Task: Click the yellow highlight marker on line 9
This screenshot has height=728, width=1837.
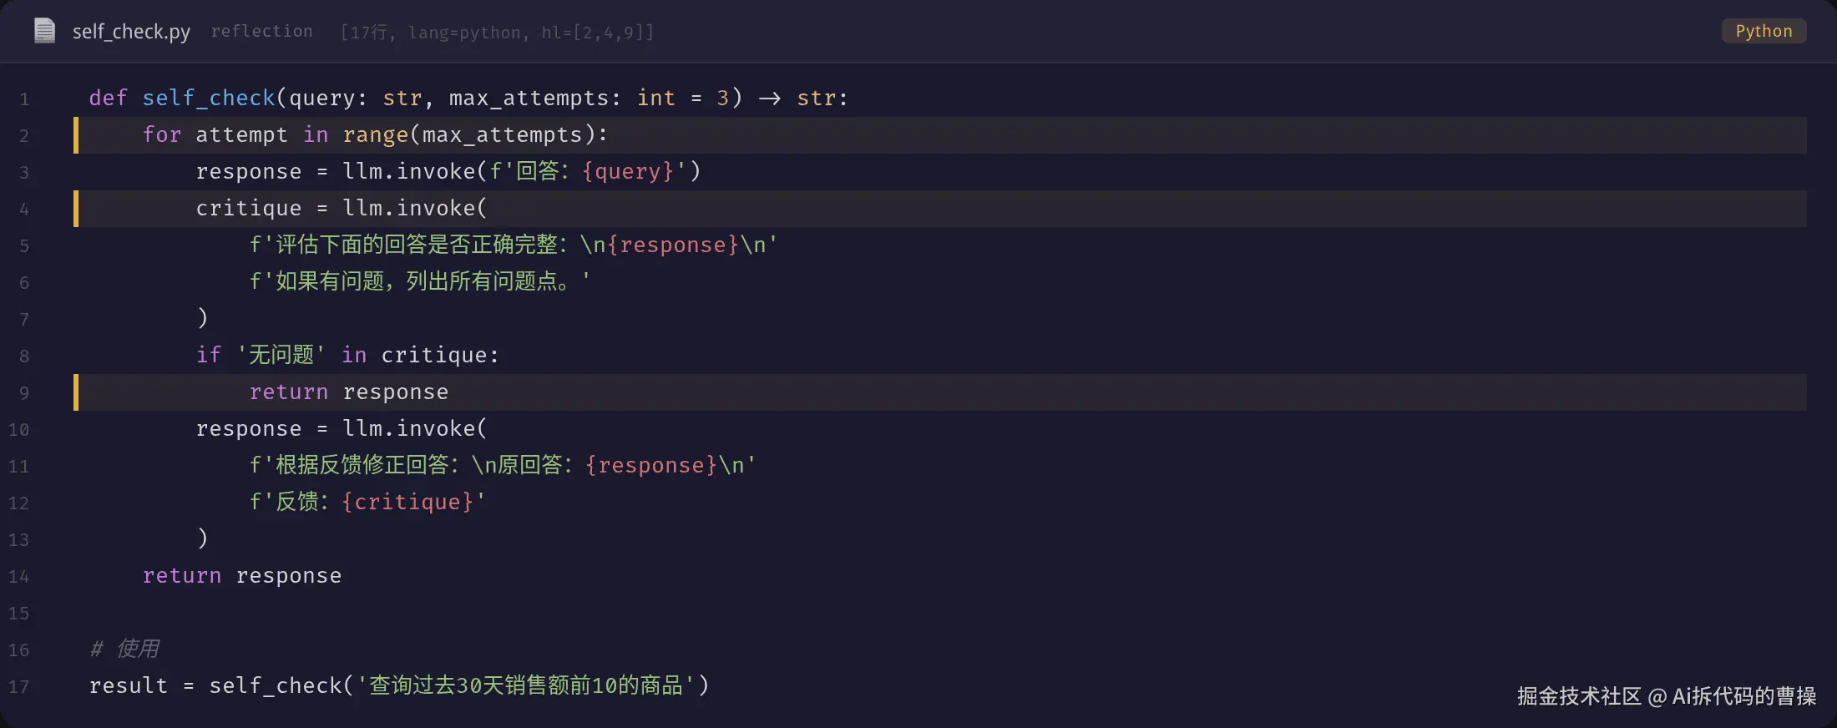Action: pos(76,392)
